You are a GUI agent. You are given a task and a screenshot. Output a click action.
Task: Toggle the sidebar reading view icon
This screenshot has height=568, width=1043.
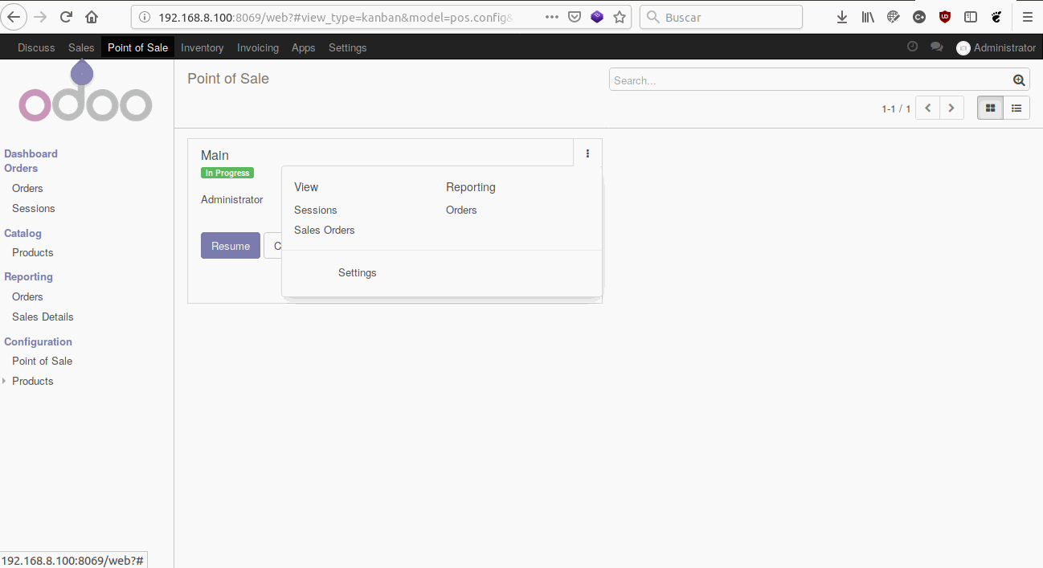[970, 16]
